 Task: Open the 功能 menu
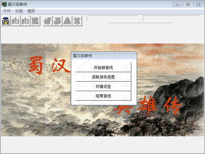(19, 11)
